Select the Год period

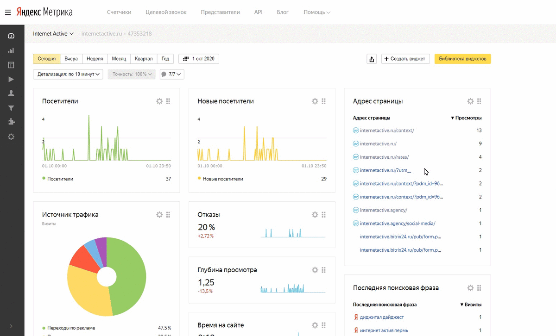[165, 59]
